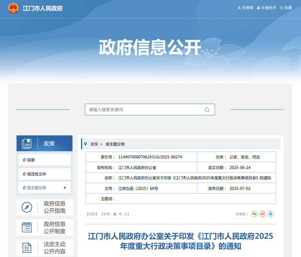Image resolution: width=301 pixels, height=257 pixels.
Task: Open the 规范性文件 sidebar item
Action: pos(36,174)
